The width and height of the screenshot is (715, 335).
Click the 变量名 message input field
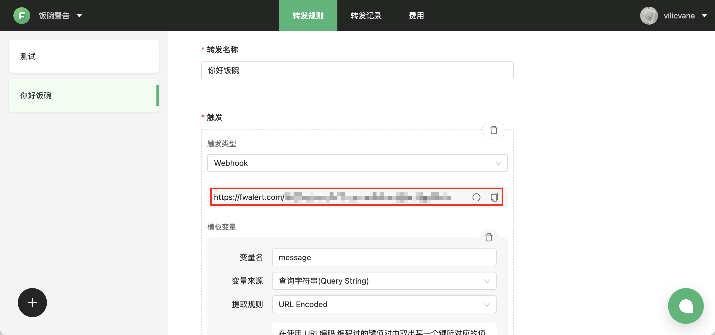pyautogui.click(x=384, y=257)
